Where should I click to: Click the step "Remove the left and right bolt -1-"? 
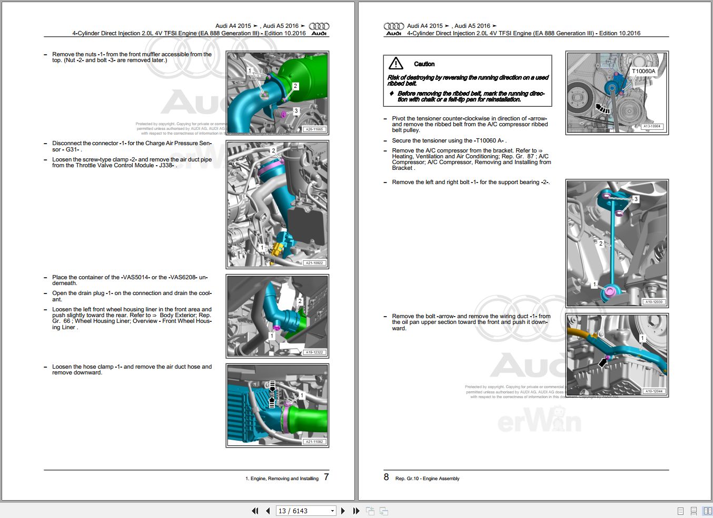click(471, 182)
